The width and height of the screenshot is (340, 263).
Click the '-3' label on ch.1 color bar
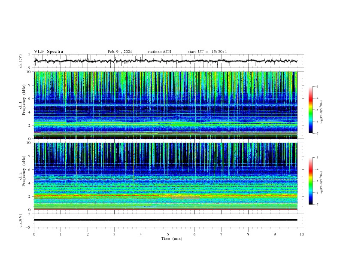coord(316,86)
